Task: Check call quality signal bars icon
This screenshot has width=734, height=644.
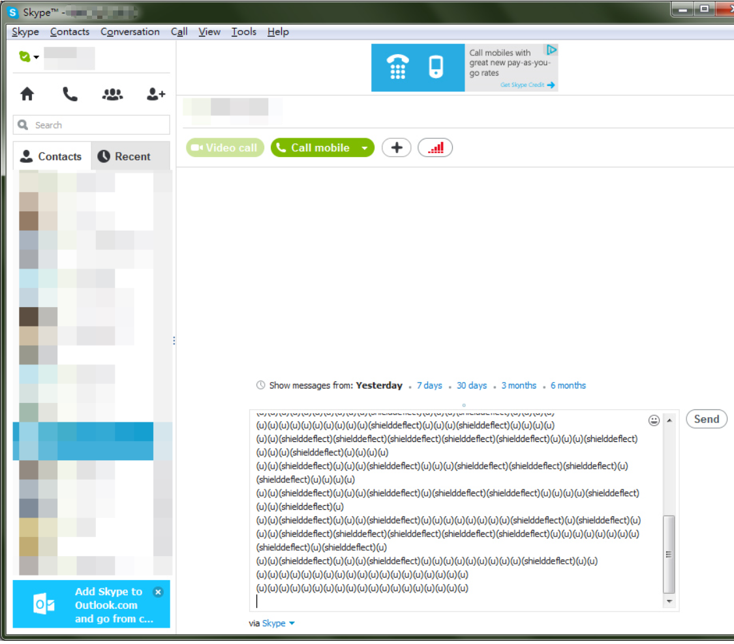Action: 435,148
